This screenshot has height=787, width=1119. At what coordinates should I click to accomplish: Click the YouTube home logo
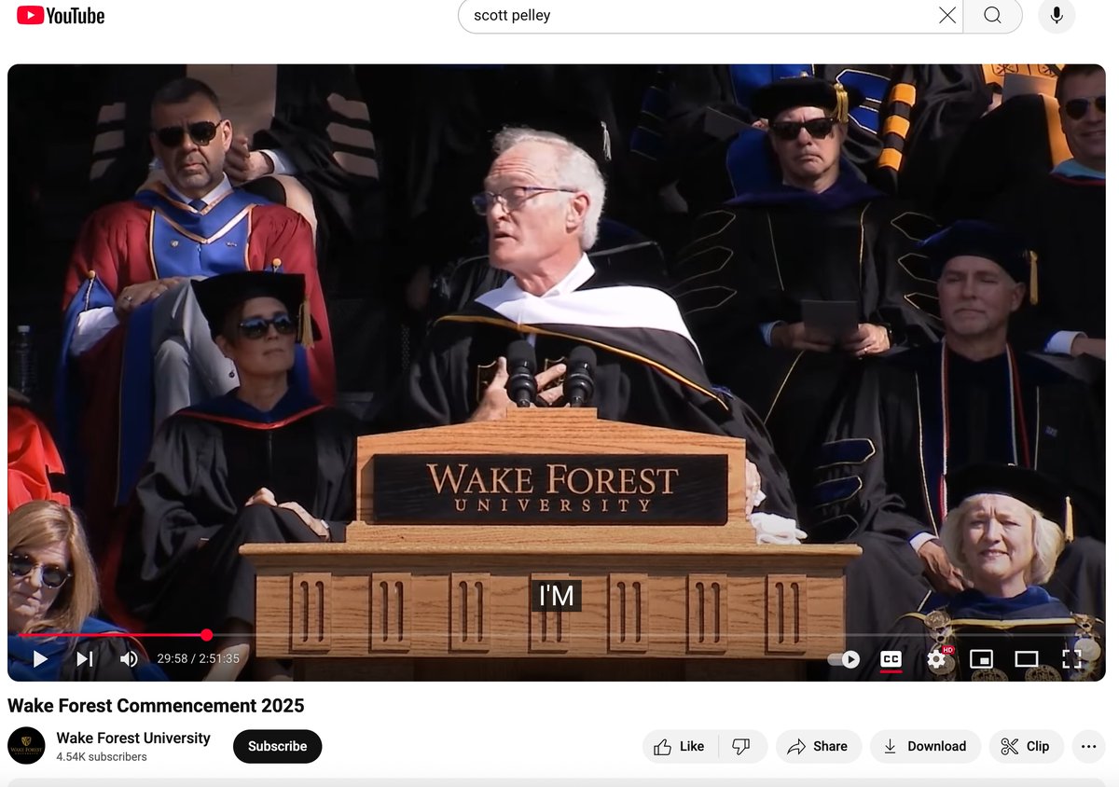pyautogui.click(x=60, y=15)
